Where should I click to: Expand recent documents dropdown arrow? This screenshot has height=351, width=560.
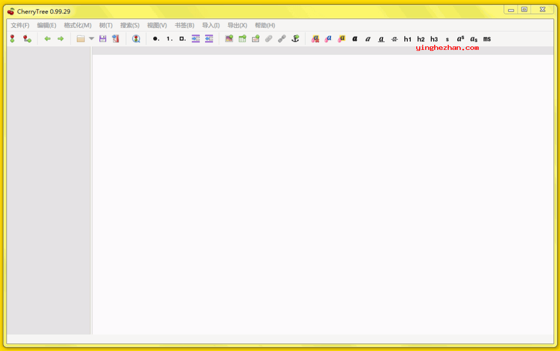pyautogui.click(x=91, y=38)
